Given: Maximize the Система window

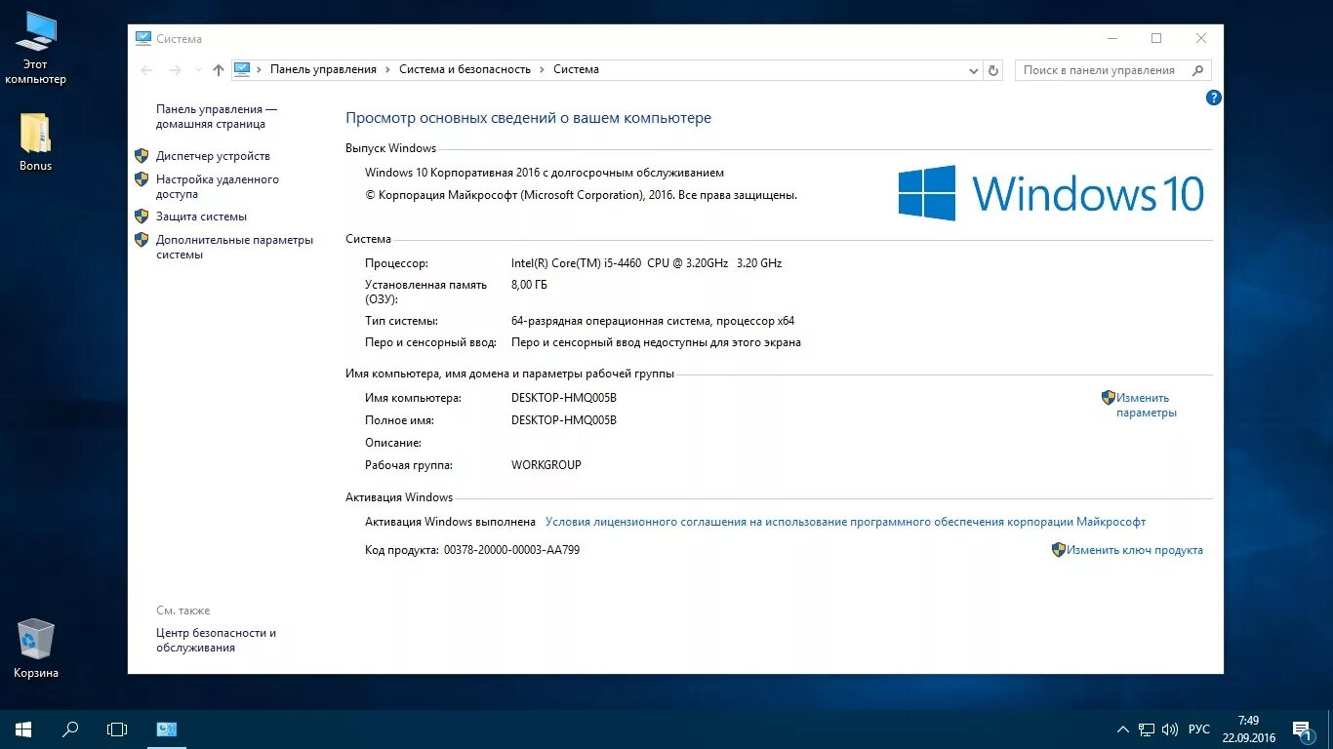Looking at the screenshot, I should [1156, 39].
